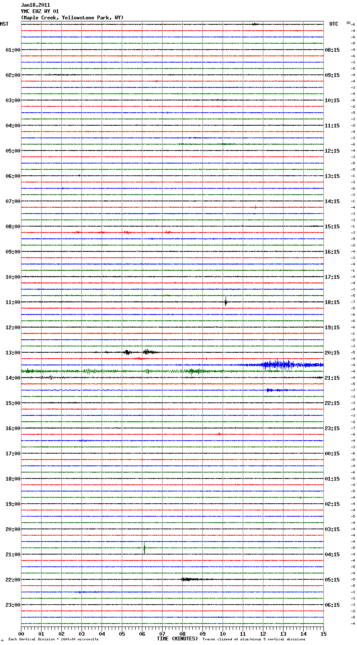The width and height of the screenshot is (357, 645).
Task: Click the 23:15 UTC label
Action: tap(332, 428)
